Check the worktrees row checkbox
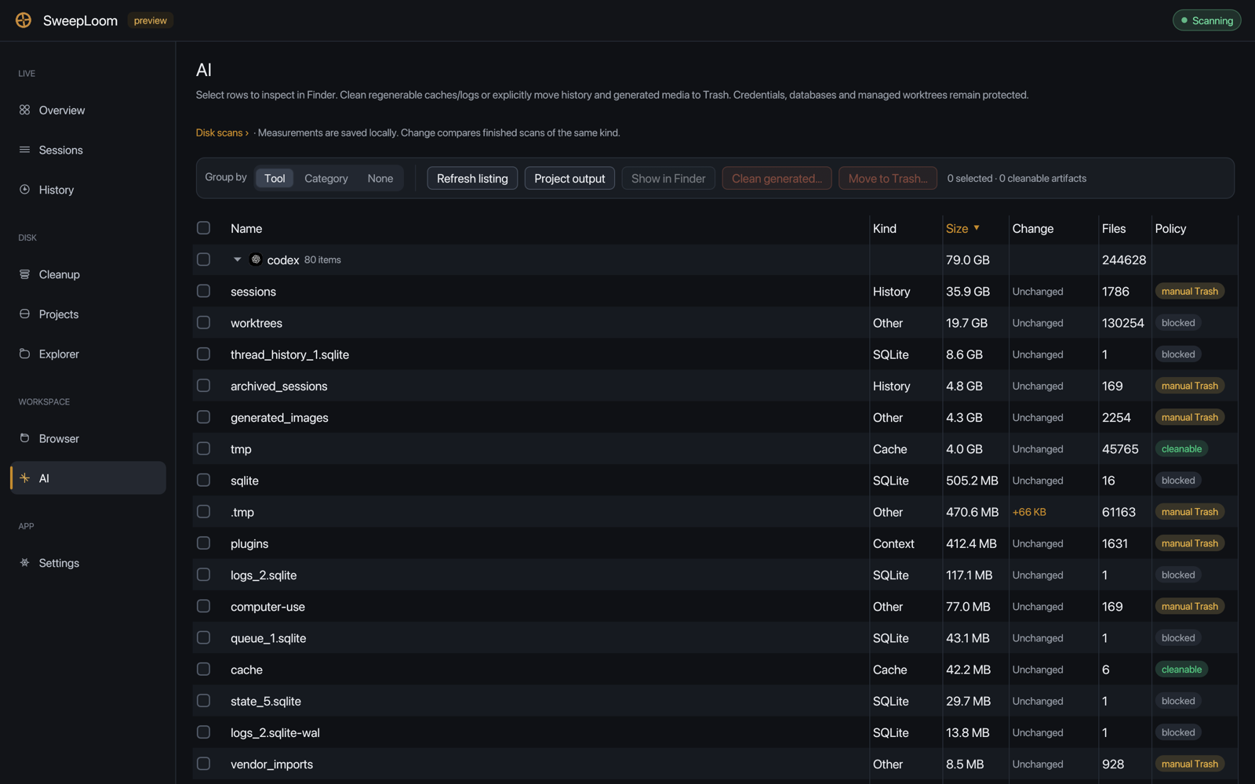Viewport: 1255px width, 784px height. point(203,322)
